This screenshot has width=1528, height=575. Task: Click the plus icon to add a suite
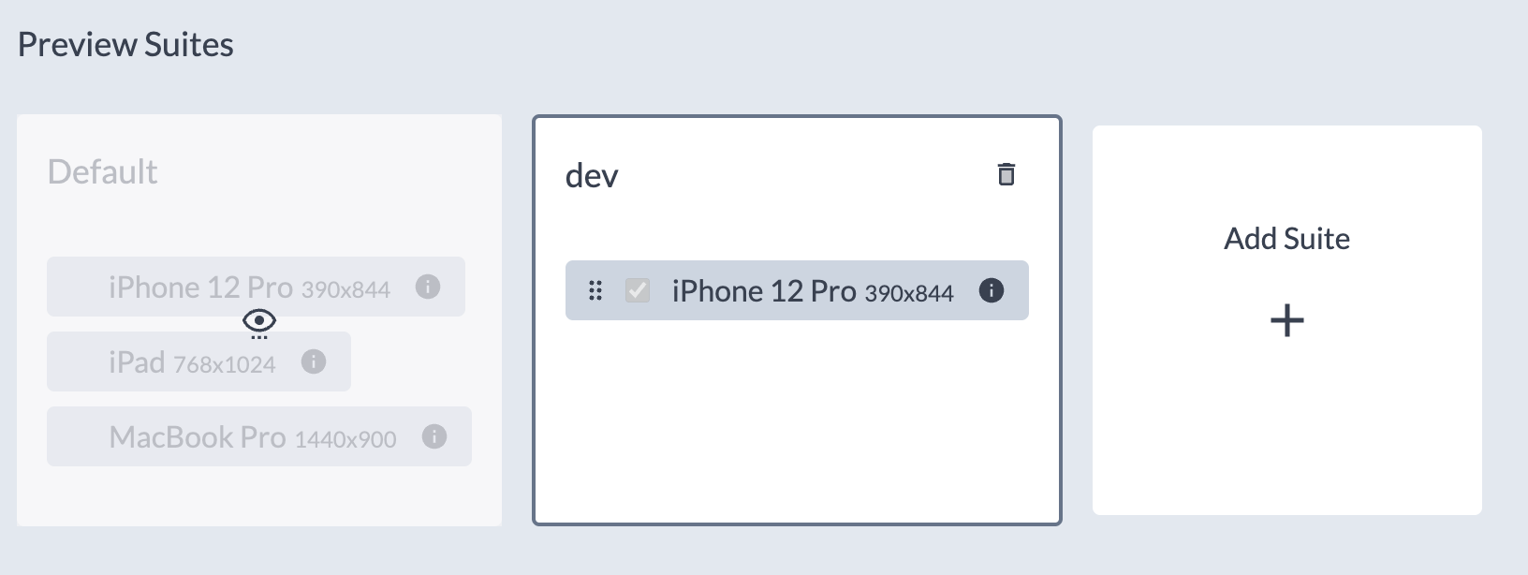pyautogui.click(x=1286, y=321)
